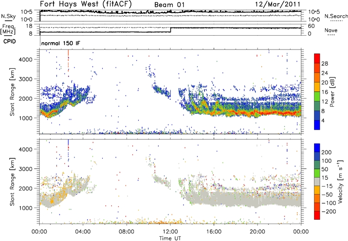Click the '4000' tick on the power panel
The width and height of the screenshot is (348, 241).
(25, 60)
